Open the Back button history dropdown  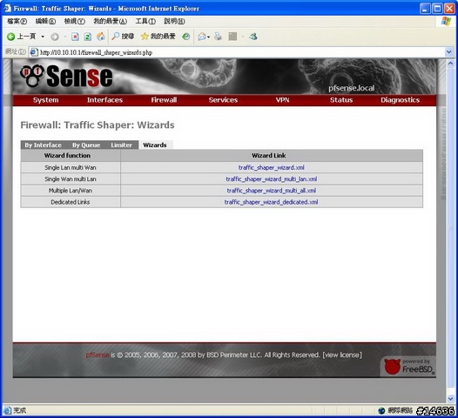point(43,37)
